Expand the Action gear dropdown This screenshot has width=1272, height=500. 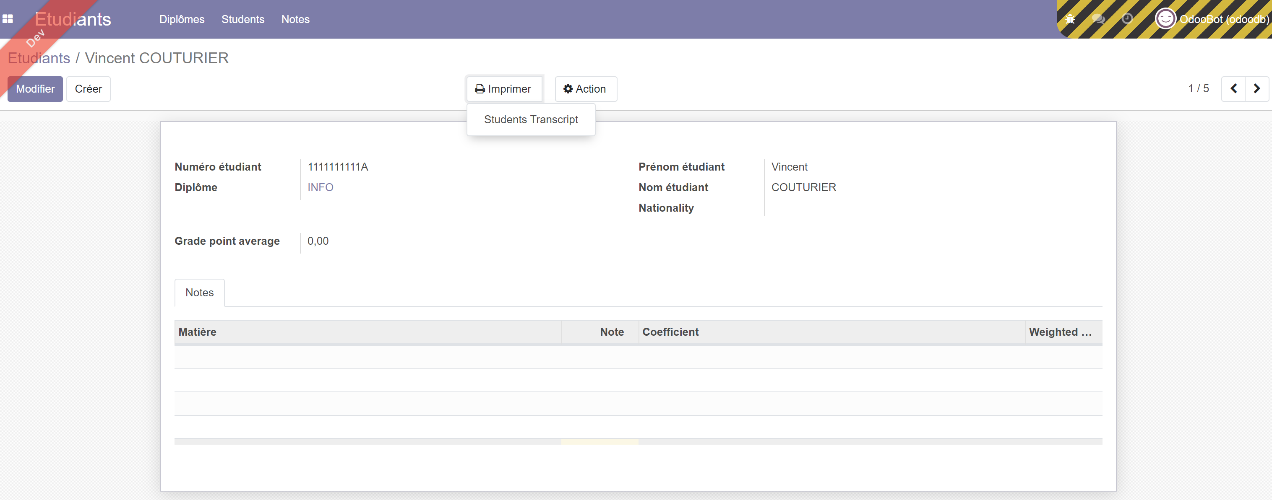[585, 89]
